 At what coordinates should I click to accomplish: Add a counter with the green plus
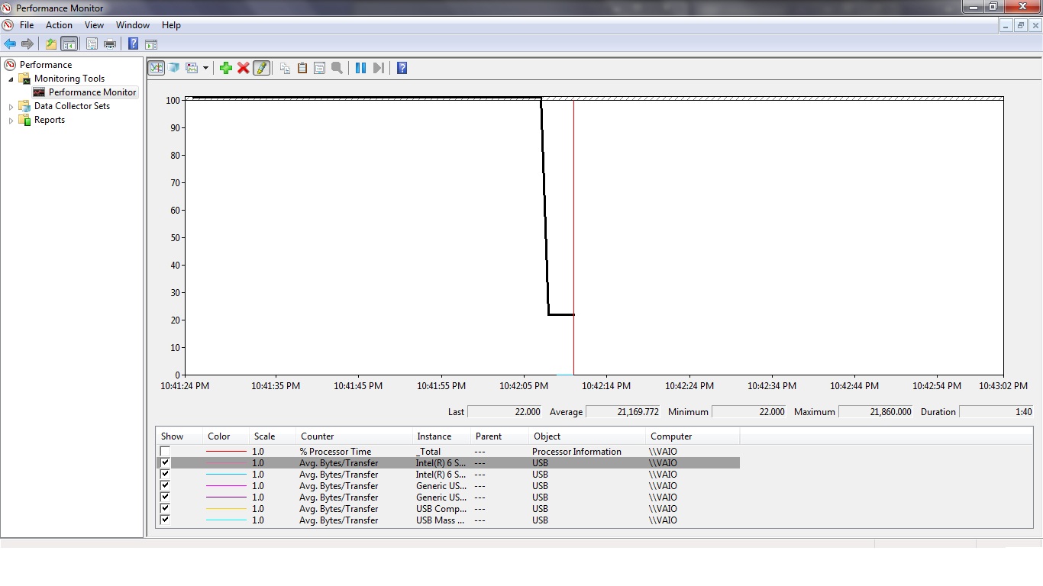(x=226, y=68)
